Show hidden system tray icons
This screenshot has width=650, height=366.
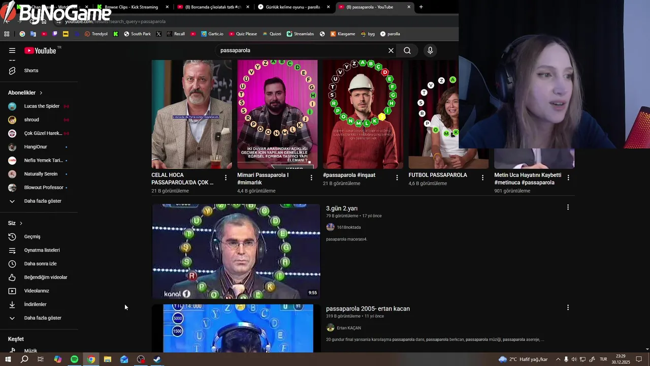(558, 359)
